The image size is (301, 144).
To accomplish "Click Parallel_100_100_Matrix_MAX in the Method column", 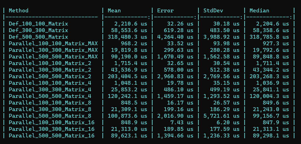I will pyautogui.click(x=53, y=44).
